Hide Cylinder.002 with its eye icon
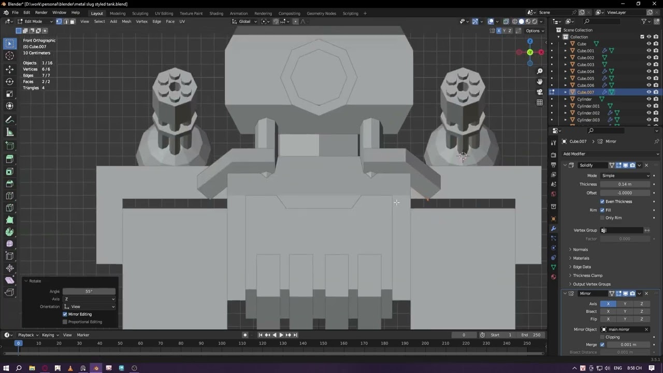 click(x=648, y=113)
